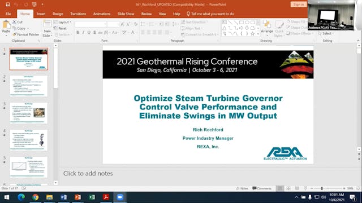362x203 pixels.
Task: Click the Sign in button
Action: click(x=299, y=5)
